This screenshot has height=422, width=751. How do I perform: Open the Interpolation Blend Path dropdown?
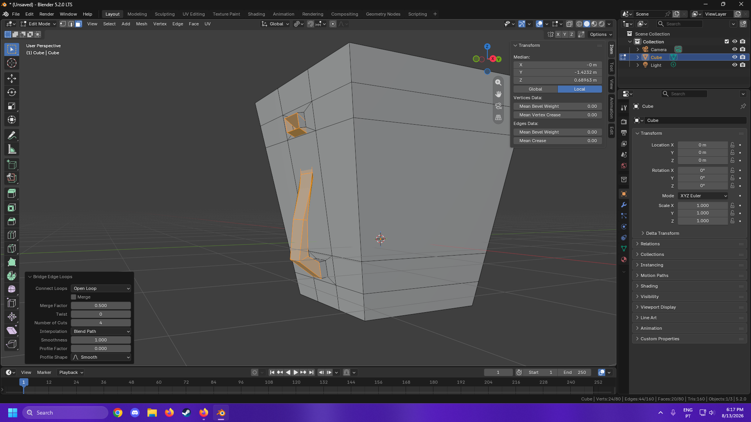coord(101,331)
